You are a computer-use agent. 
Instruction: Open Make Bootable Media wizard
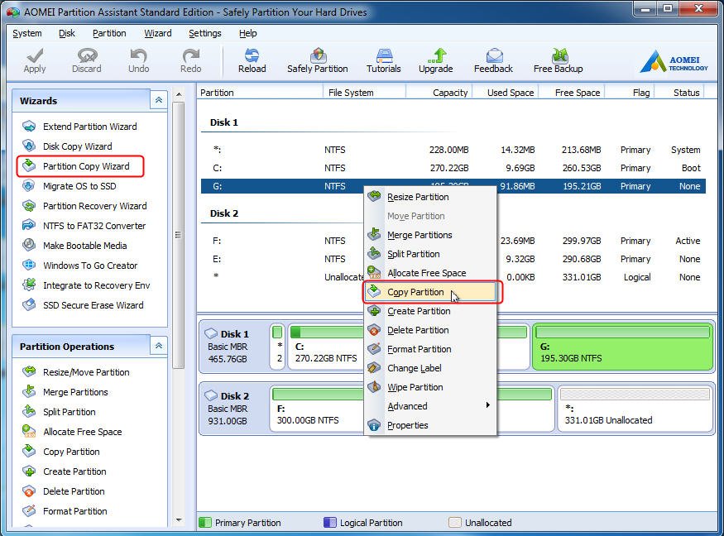(x=74, y=246)
